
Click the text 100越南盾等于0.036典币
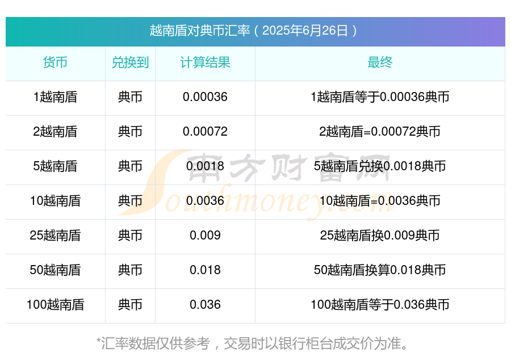pos(380,305)
